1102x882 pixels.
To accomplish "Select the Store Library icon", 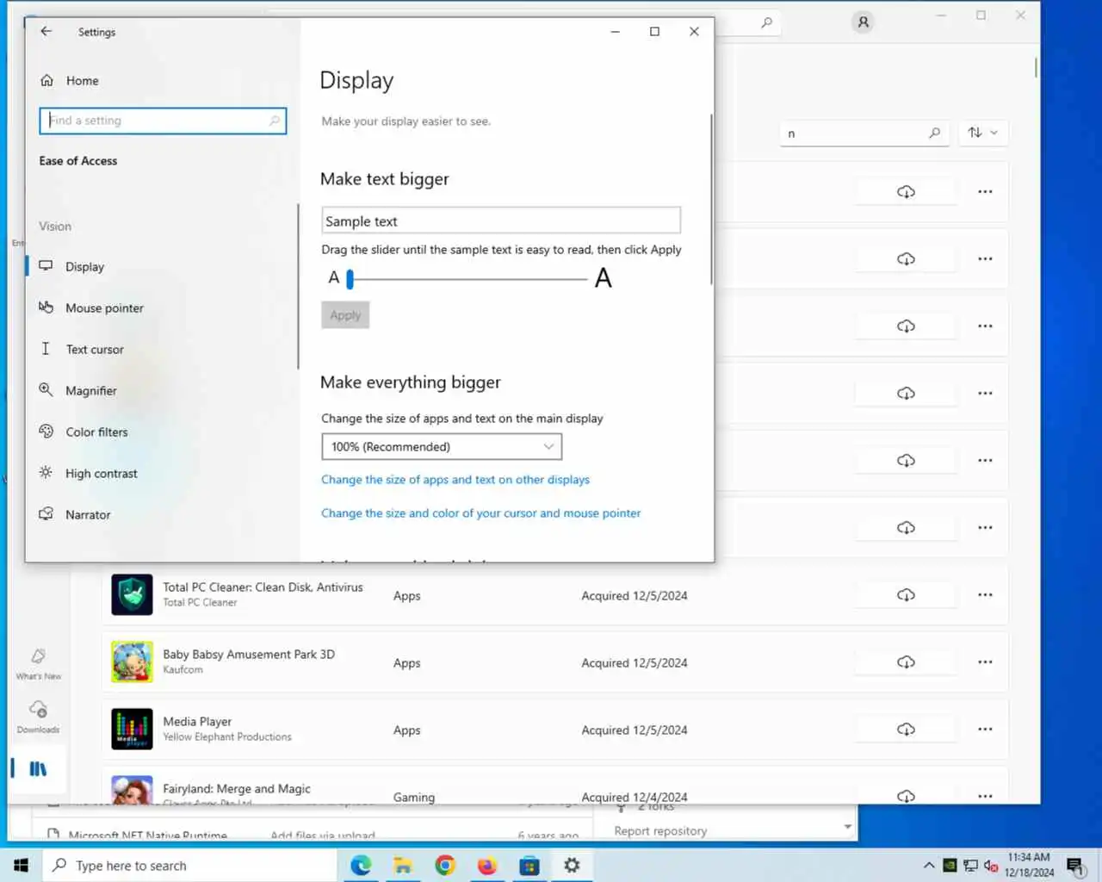I will tap(38, 768).
